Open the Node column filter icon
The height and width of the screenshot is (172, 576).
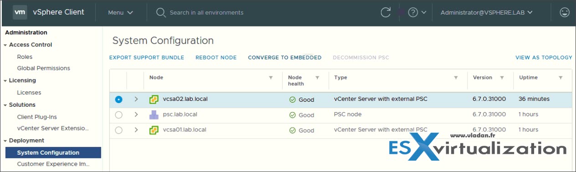pyautogui.click(x=271, y=78)
